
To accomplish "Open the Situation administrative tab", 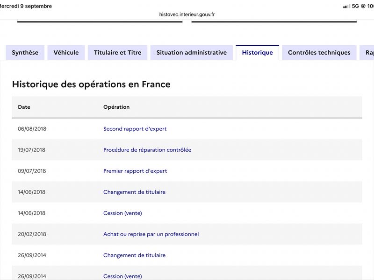I will click(x=192, y=53).
